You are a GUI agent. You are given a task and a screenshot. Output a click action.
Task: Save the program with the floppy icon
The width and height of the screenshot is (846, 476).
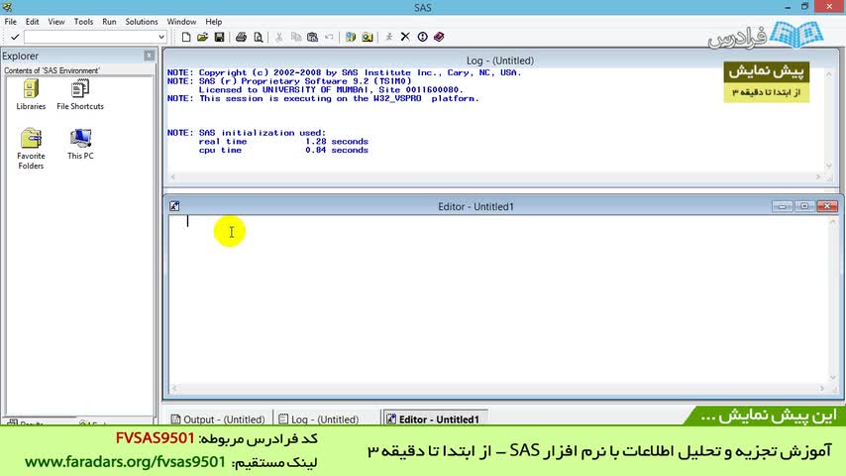219,37
